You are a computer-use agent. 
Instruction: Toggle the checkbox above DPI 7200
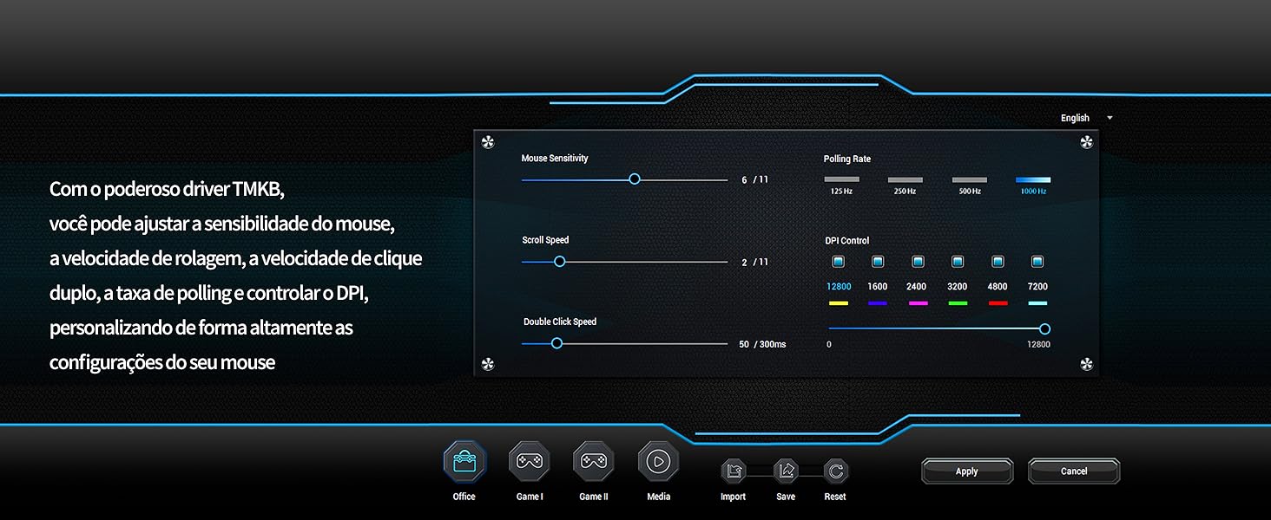pyautogui.click(x=1037, y=262)
